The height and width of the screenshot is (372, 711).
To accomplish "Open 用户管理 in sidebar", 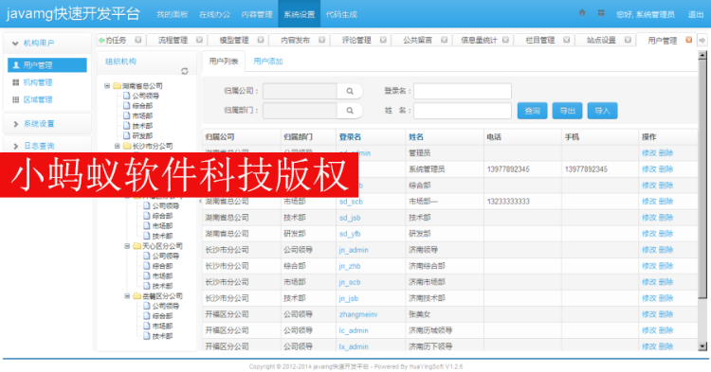I will pyautogui.click(x=47, y=65).
